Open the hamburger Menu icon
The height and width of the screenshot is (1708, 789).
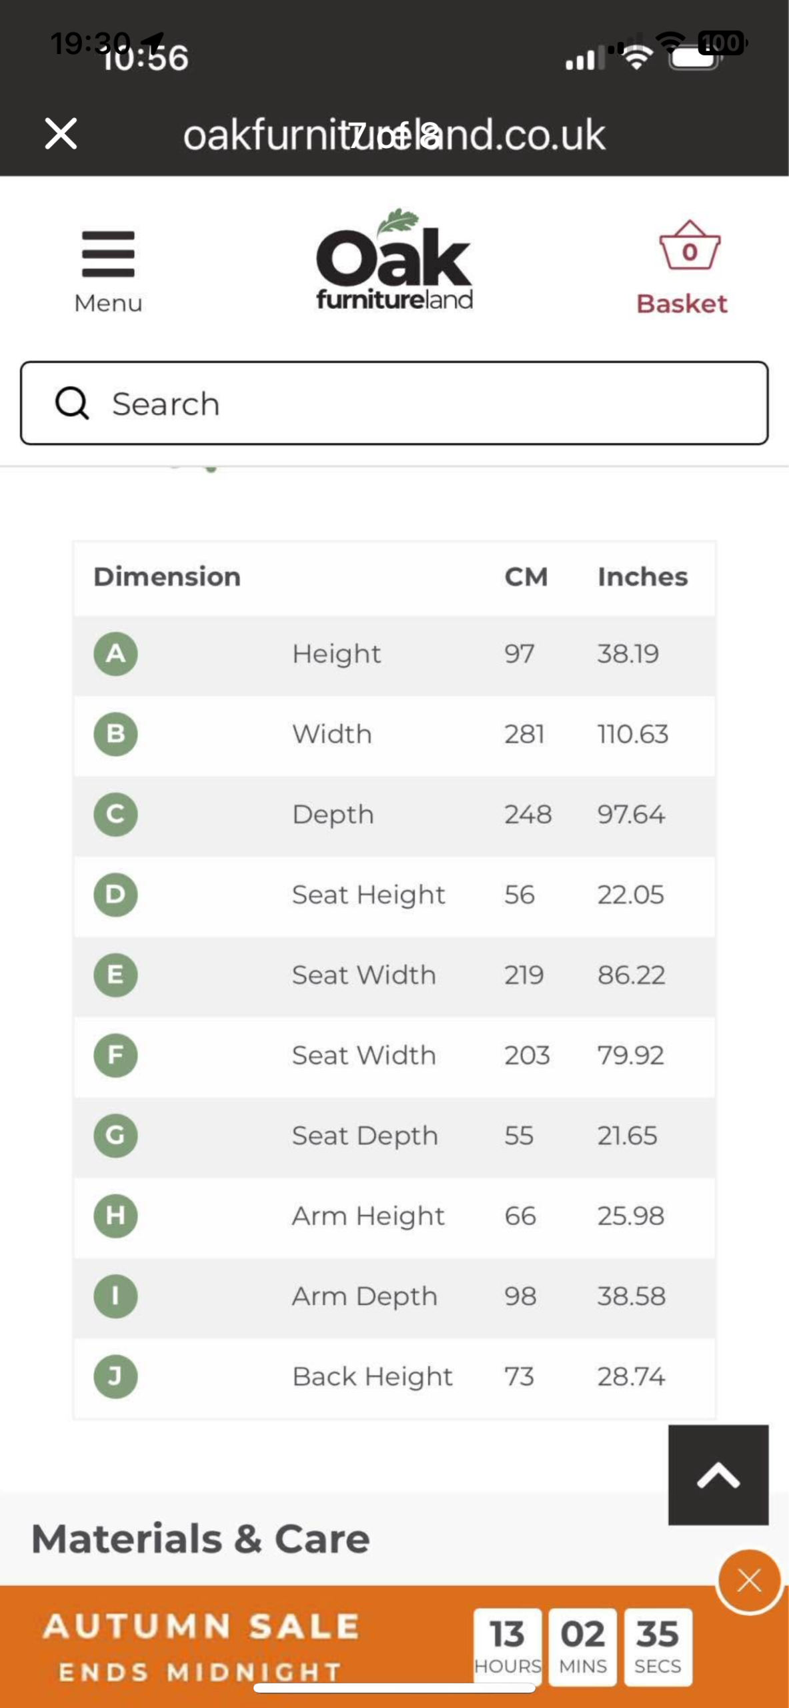108,254
